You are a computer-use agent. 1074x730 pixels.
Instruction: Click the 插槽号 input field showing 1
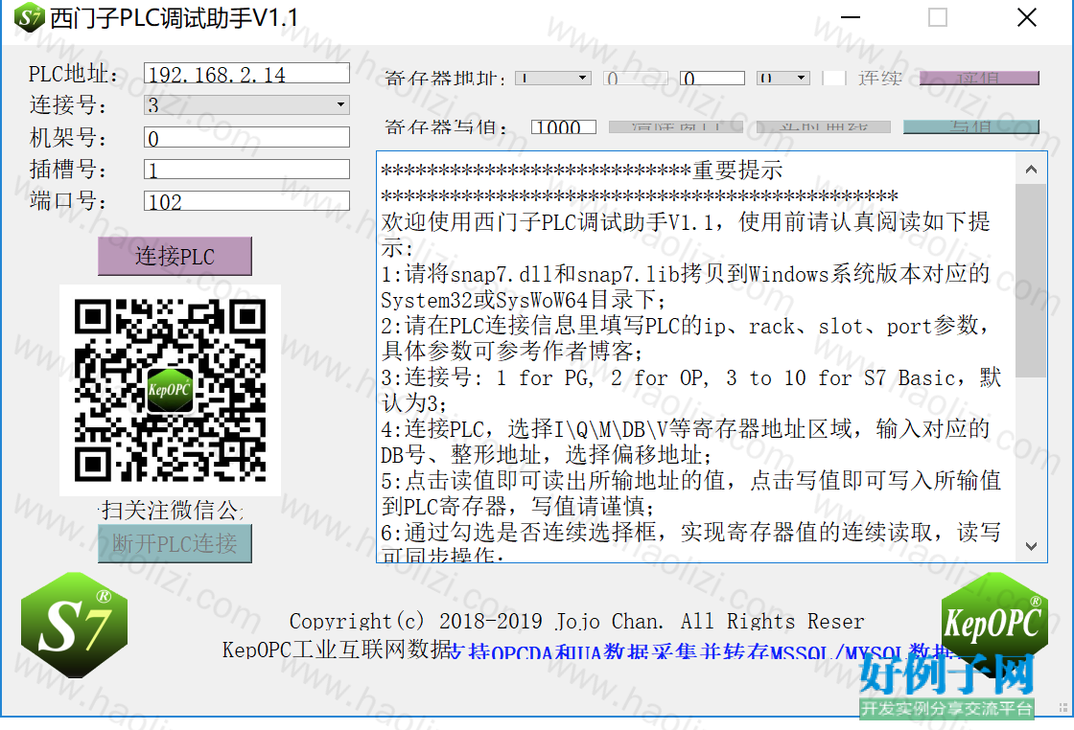click(246, 169)
